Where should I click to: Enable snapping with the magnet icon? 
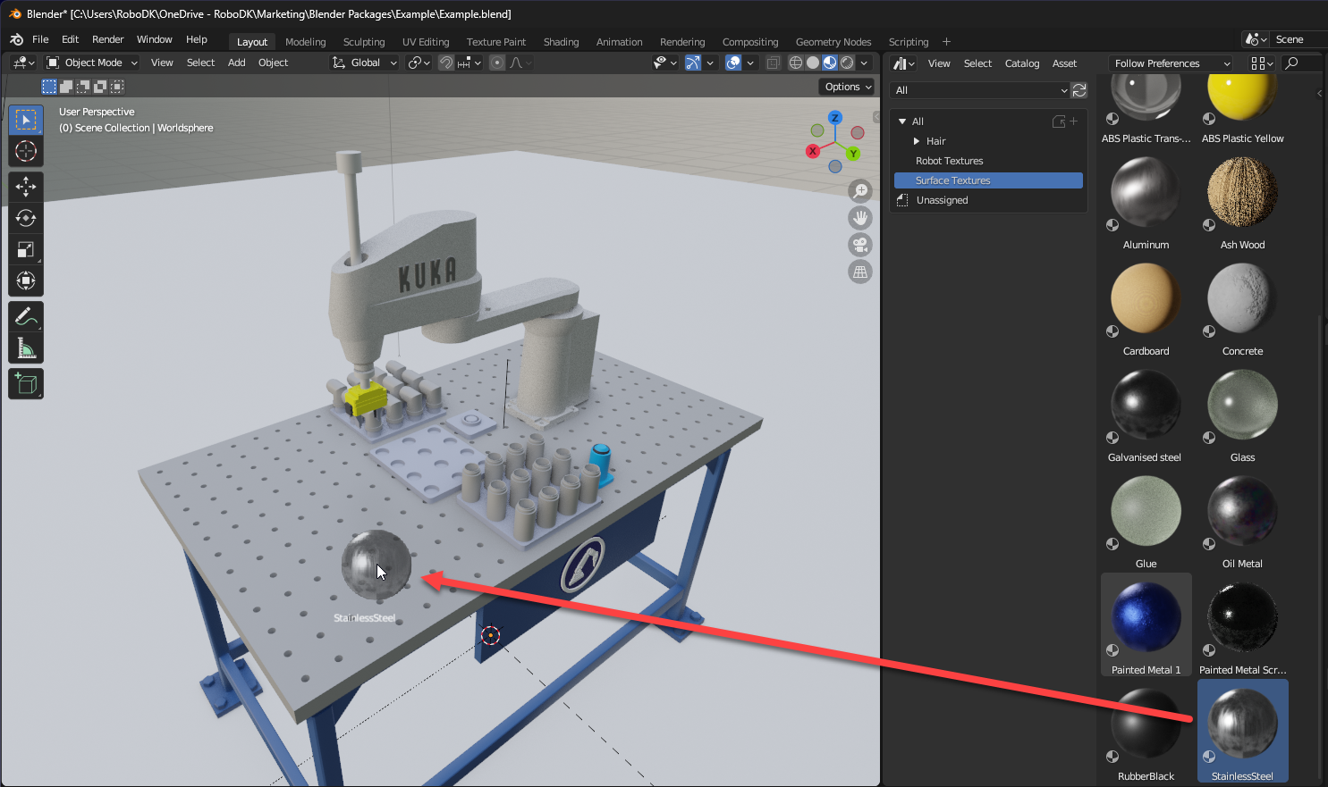tap(446, 63)
